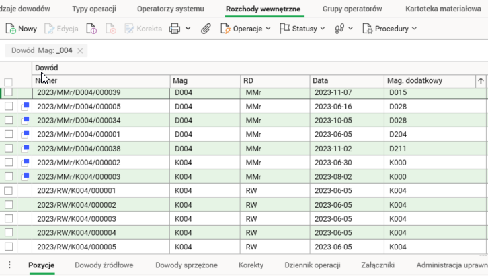
Task: Check row 2023/MMr/K004/000002
Action: coord(9,162)
